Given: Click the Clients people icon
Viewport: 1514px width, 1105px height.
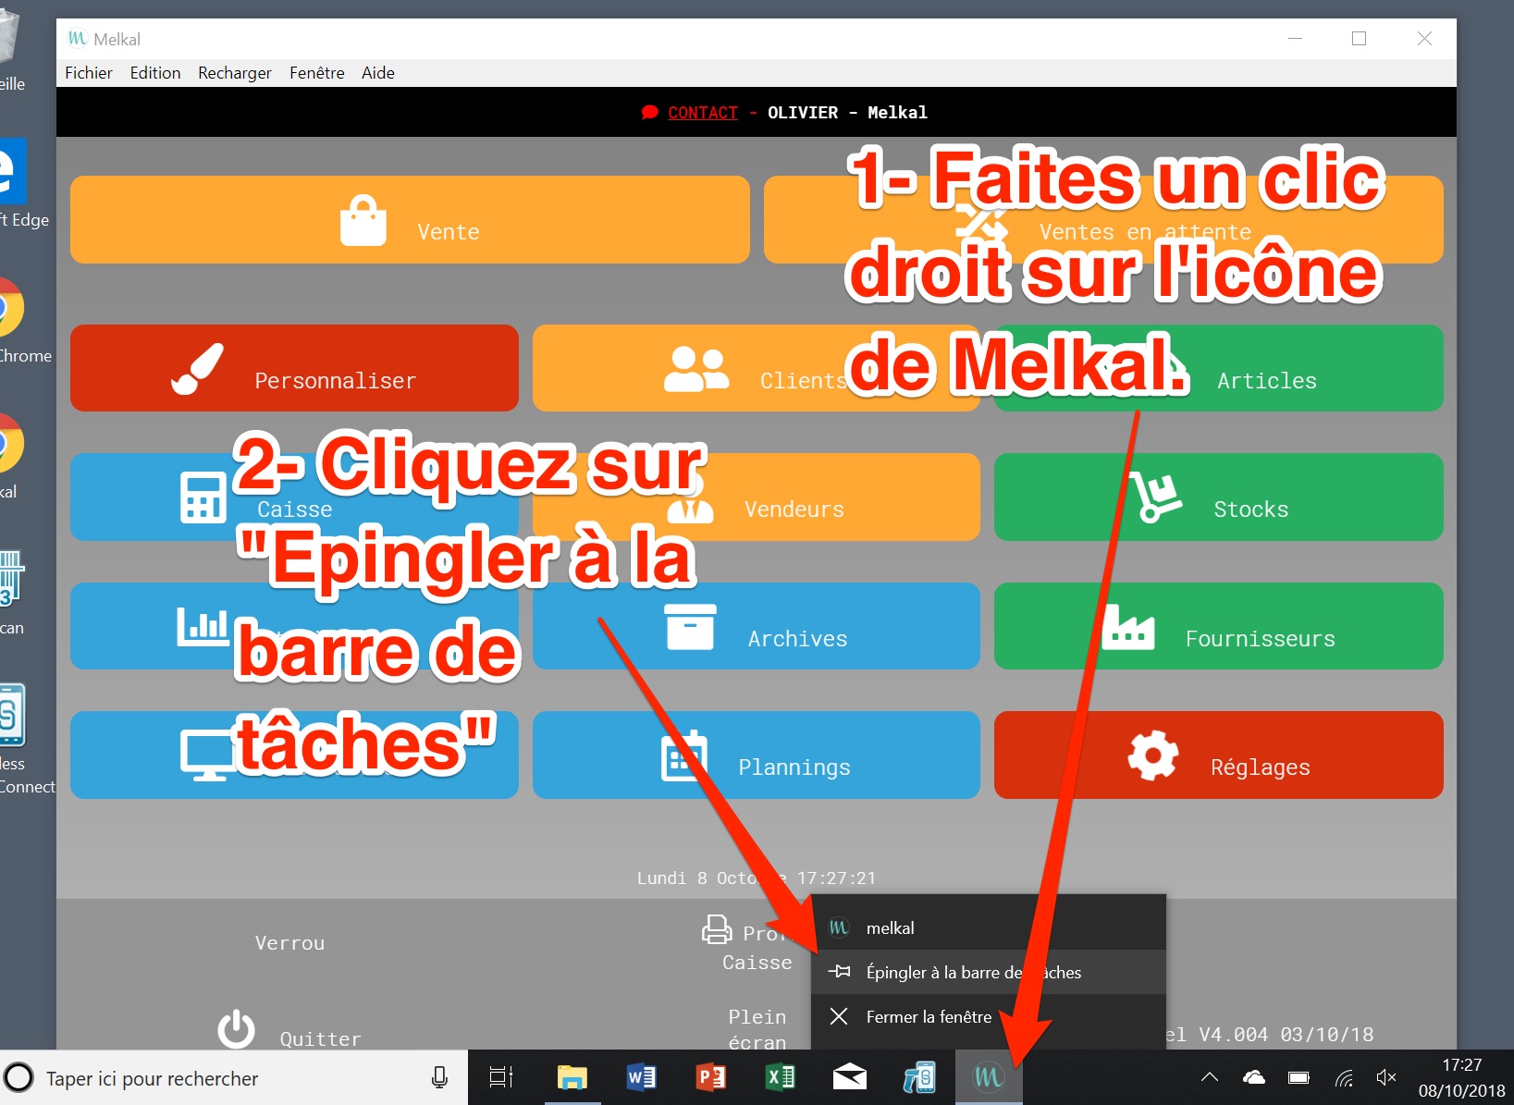Looking at the screenshot, I should click(x=696, y=369).
